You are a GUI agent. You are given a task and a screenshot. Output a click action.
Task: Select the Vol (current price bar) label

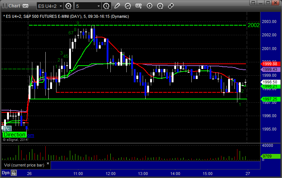tap(24, 165)
